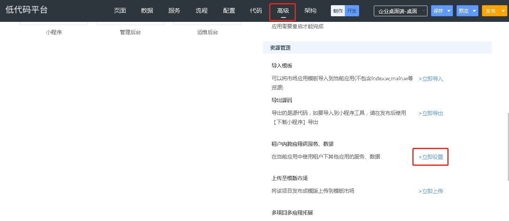The height and width of the screenshot is (221, 509).
Task: Select the 流程 tab
Action: [202, 11]
